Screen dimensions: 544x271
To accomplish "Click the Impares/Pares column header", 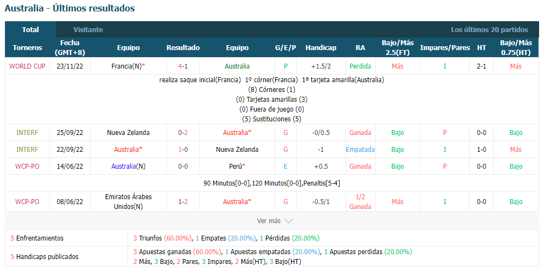I will (445, 48).
